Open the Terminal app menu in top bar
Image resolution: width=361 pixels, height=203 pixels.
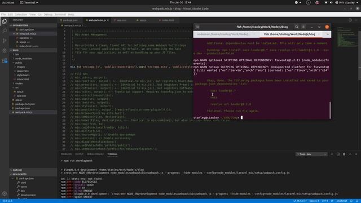click(29, 2)
